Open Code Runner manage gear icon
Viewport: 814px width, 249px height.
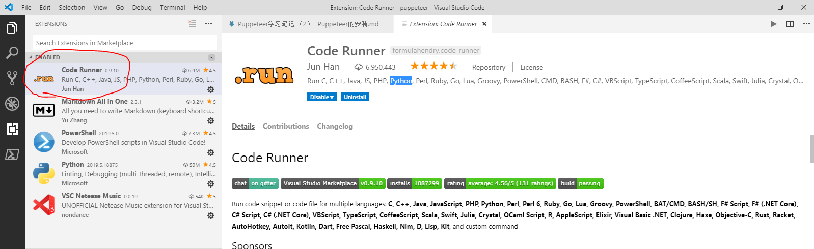(211, 89)
